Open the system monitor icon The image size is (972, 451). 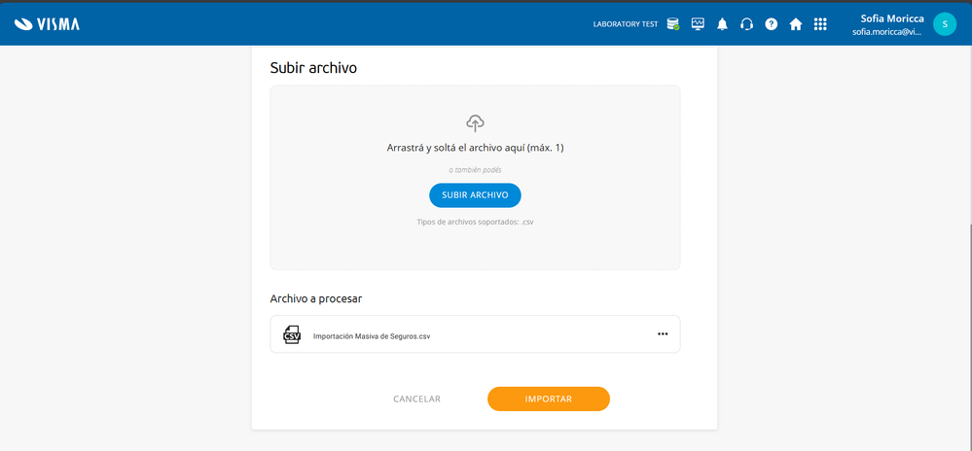tap(698, 24)
